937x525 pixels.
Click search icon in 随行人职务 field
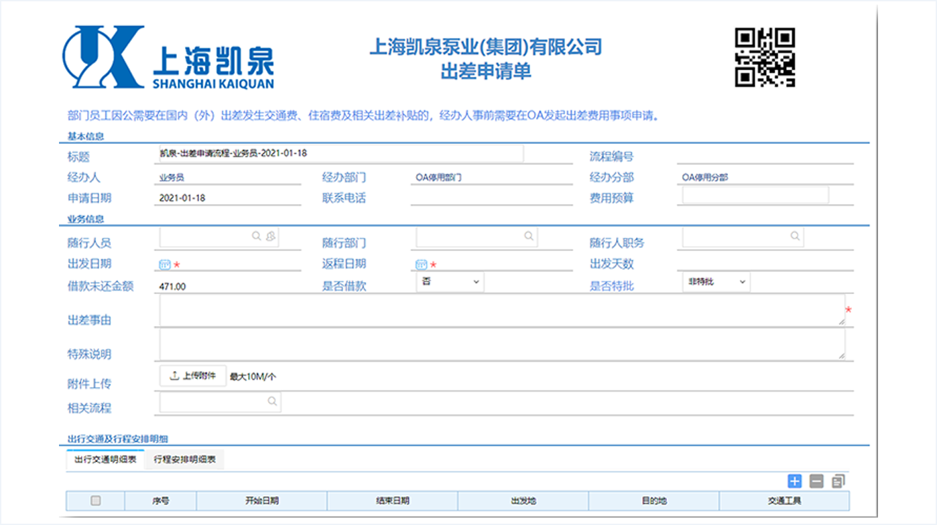795,236
